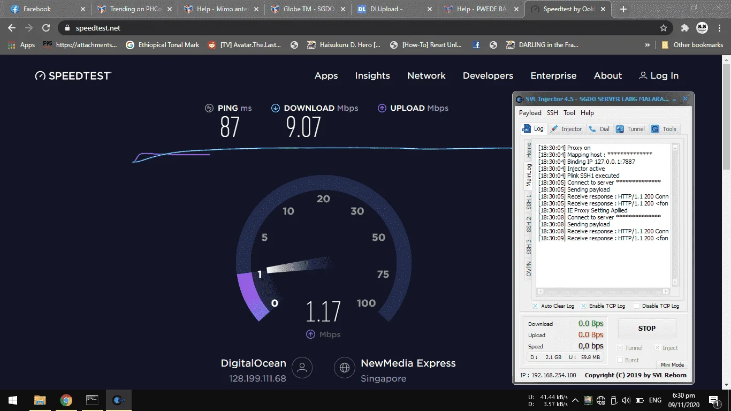Toggle the Enable TCP Log checkbox
Image resolution: width=731 pixels, height=411 pixels.
click(583, 306)
